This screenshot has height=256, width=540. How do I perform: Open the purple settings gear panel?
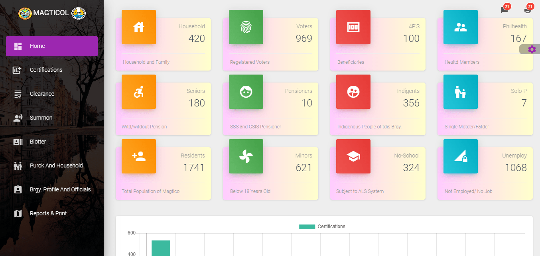tap(532, 49)
